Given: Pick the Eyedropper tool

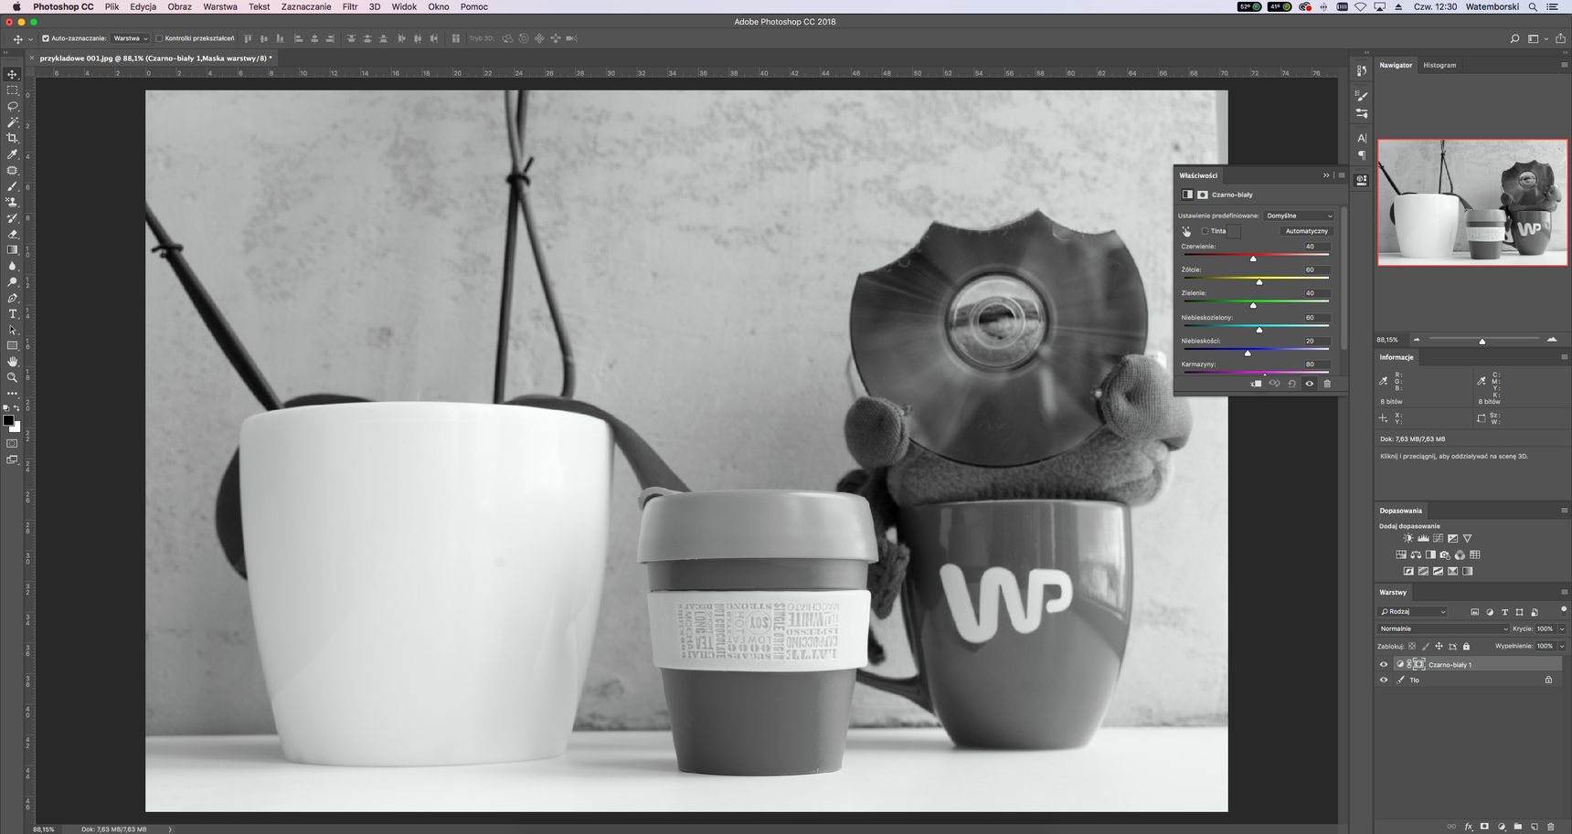Looking at the screenshot, I should tap(12, 154).
